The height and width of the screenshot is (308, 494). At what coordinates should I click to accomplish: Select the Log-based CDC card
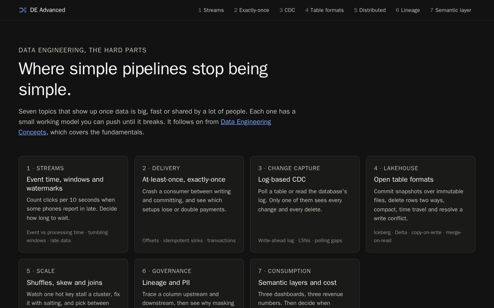(305, 204)
